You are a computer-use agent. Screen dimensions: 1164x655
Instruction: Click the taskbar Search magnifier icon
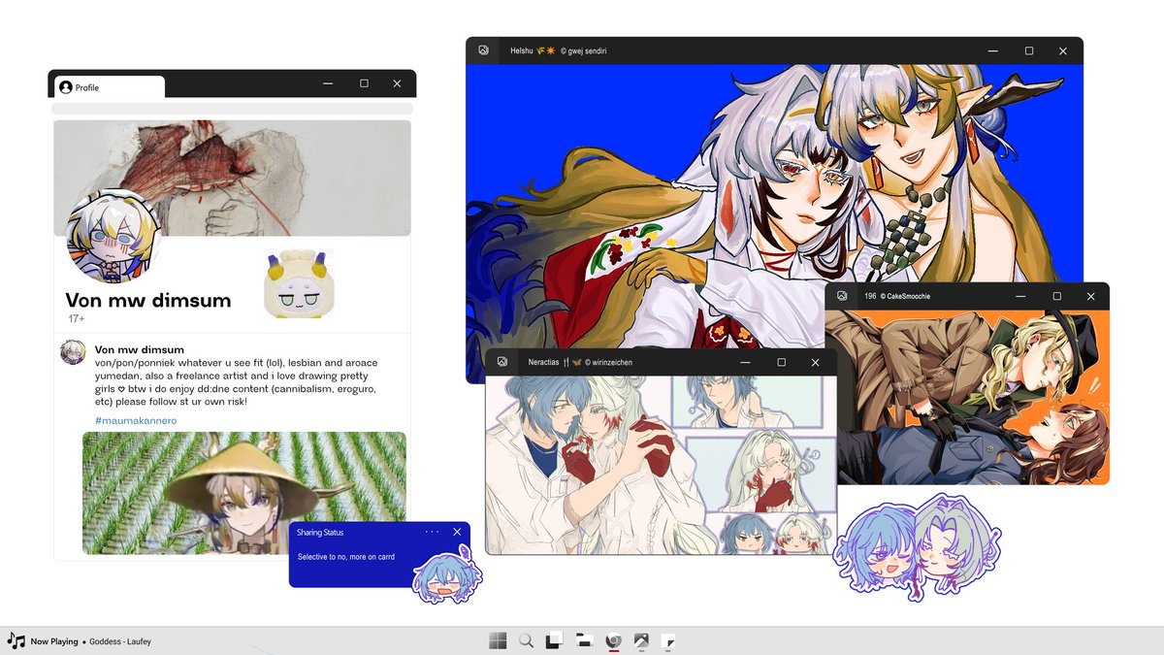(526, 640)
